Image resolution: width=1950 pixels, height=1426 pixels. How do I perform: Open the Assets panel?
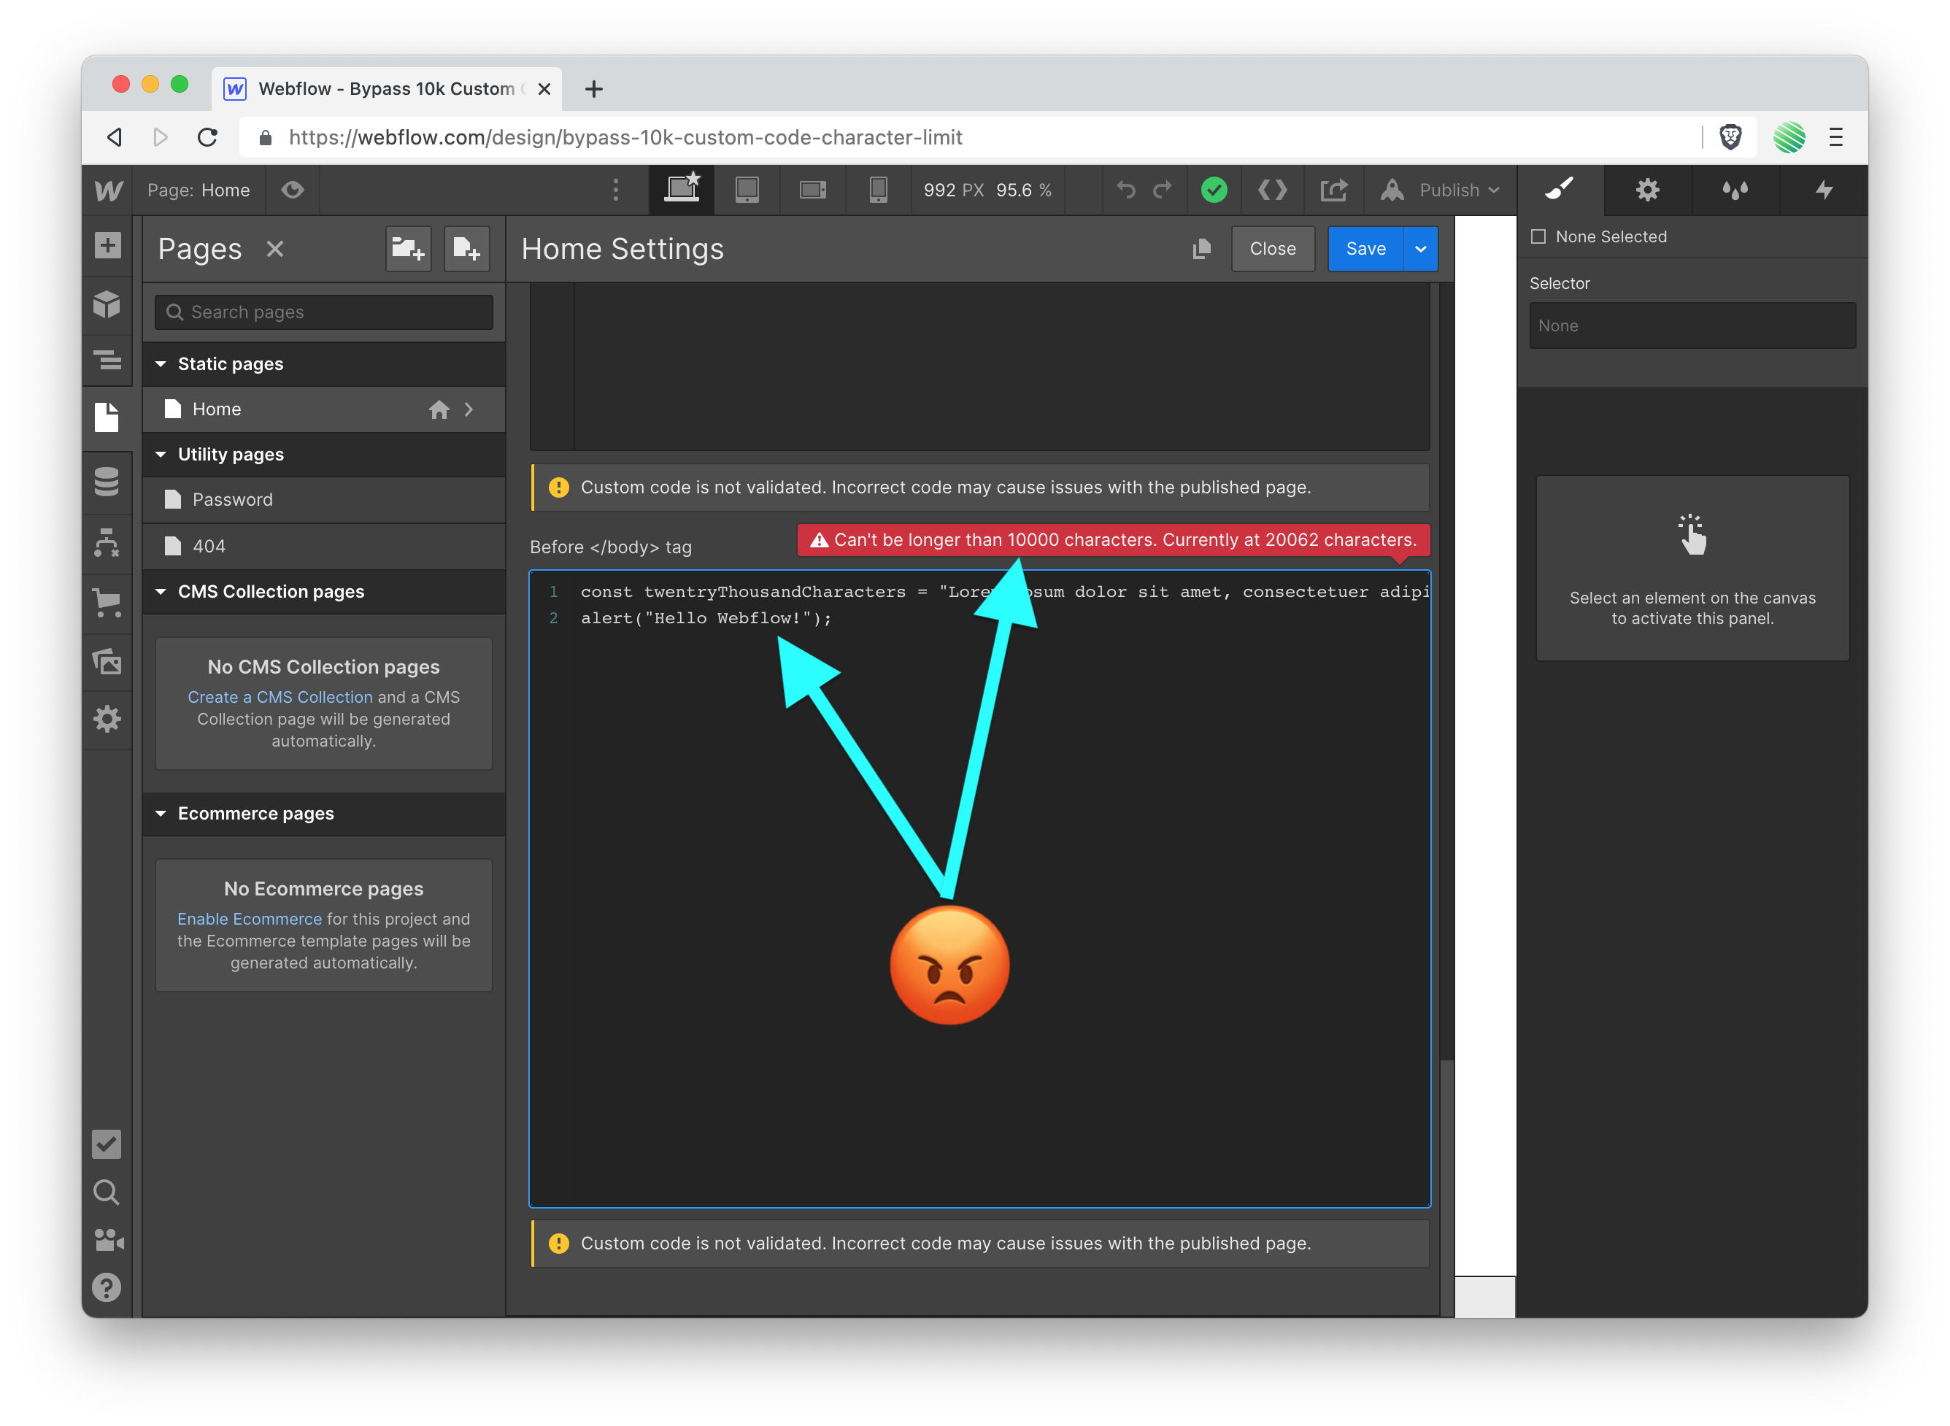pyautogui.click(x=107, y=662)
